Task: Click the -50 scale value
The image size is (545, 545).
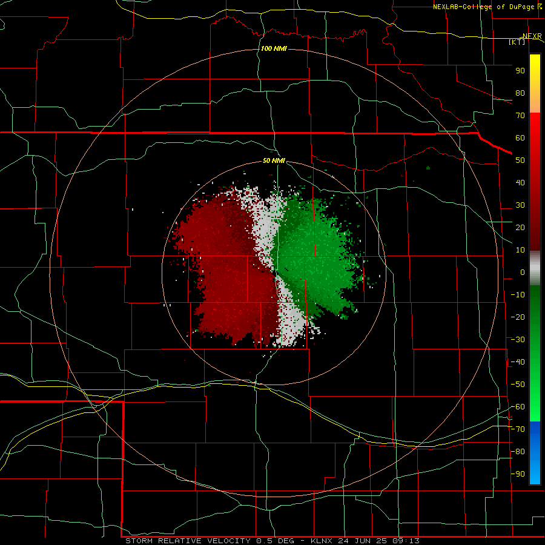Action: pyautogui.click(x=518, y=385)
